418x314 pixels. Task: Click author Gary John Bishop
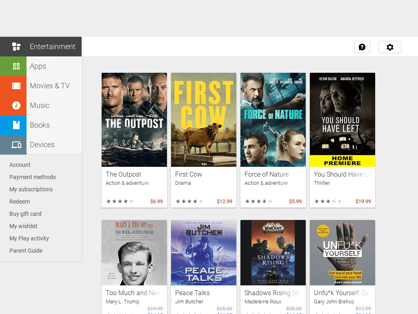tap(334, 301)
